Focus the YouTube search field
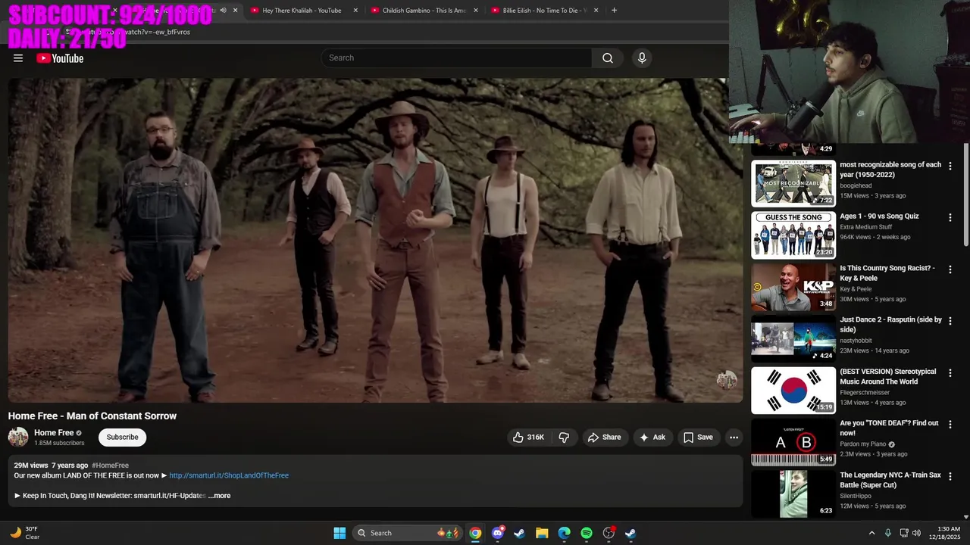Viewport: 970px width, 545px height. tap(457, 58)
